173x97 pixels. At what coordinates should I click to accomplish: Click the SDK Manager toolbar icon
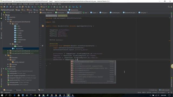click(77, 7)
